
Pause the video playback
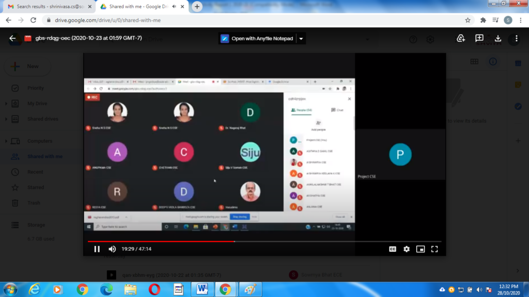[97, 249]
